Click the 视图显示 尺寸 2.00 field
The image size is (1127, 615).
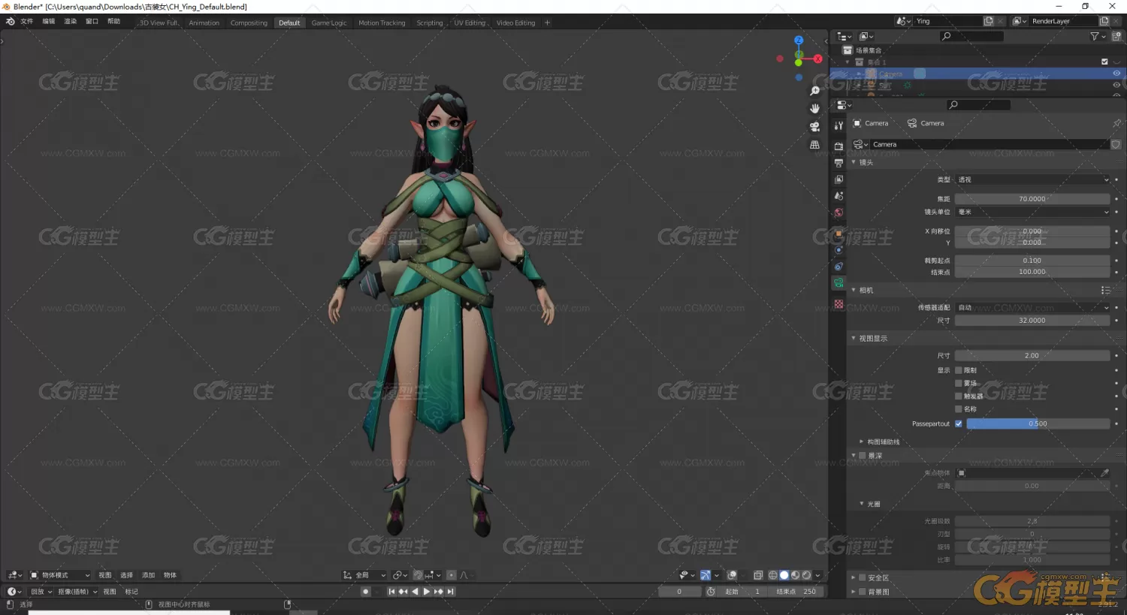point(1032,355)
